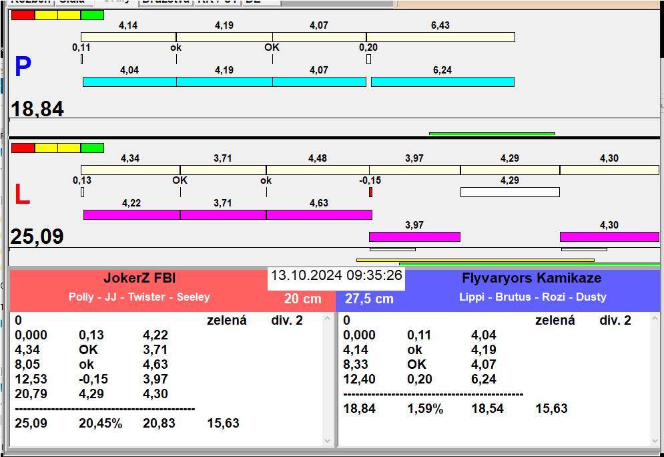Click the 13.10.2024 09:35:26 timestamp box

(x=336, y=275)
